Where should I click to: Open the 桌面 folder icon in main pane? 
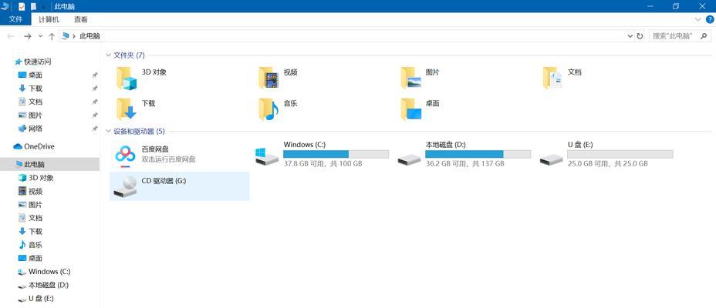[410, 109]
